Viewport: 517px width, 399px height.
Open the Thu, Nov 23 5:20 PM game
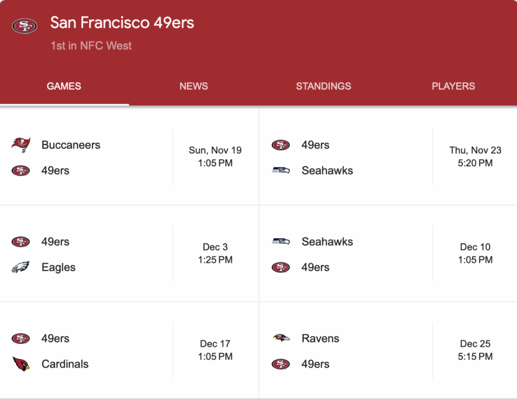click(475, 156)
